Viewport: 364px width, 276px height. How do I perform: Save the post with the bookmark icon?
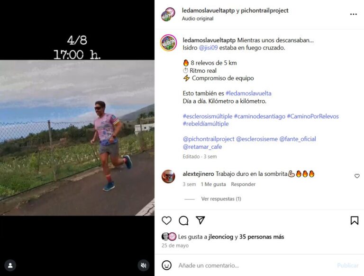click(354, 220)
